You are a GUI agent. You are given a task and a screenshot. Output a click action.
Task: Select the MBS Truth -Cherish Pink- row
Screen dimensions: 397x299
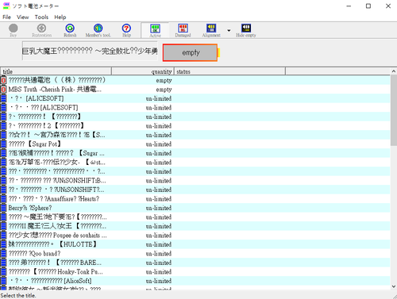tap(195, 90)
